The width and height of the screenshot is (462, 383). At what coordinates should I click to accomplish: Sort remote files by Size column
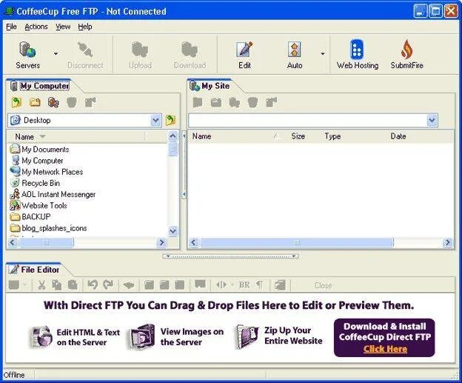click(x=298, y=136)
